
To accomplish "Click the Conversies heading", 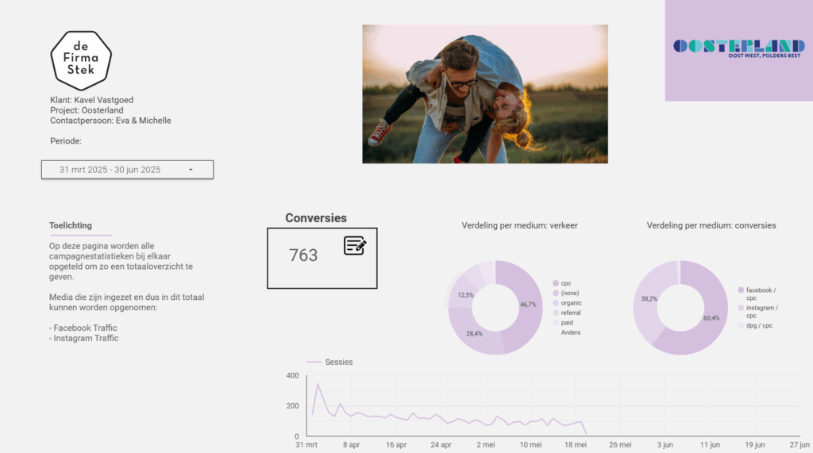I will (x=316, y=218).
